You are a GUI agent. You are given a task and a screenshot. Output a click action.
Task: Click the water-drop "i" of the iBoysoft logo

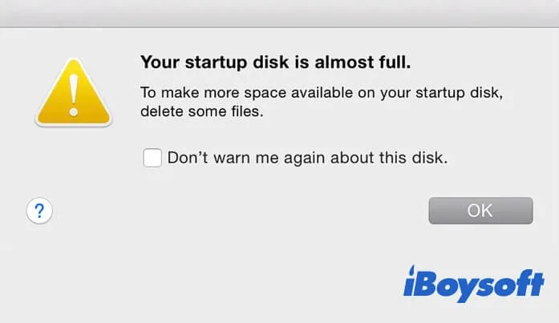pos(411,284)
